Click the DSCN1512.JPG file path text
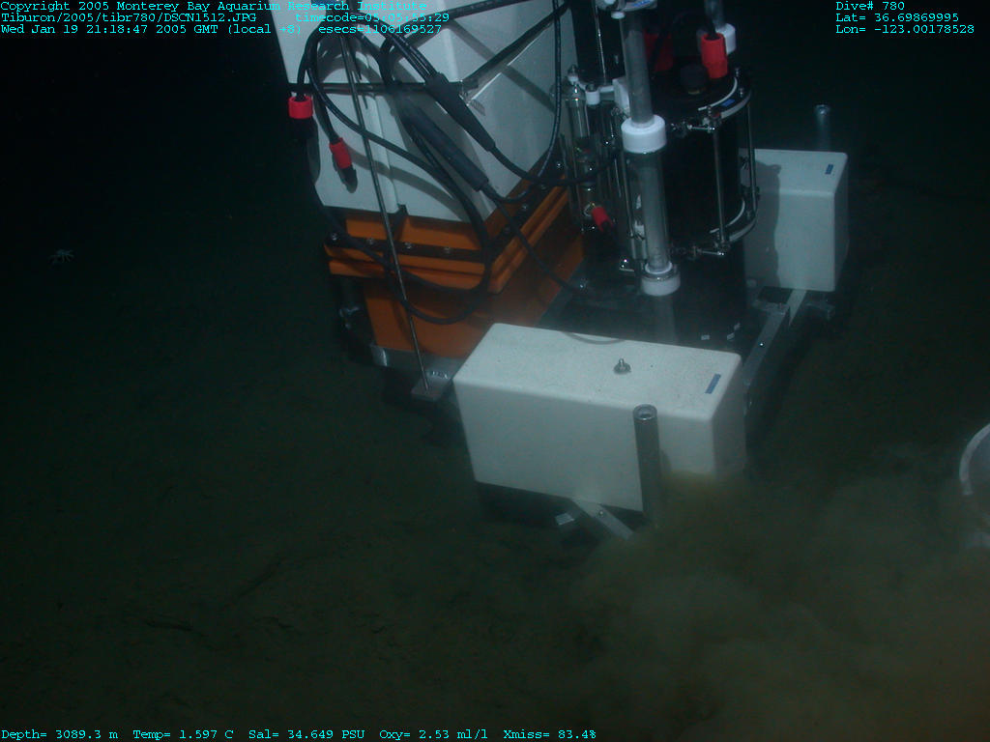The height and width of the screenshot is (742, 990). [x=129, y=17]
